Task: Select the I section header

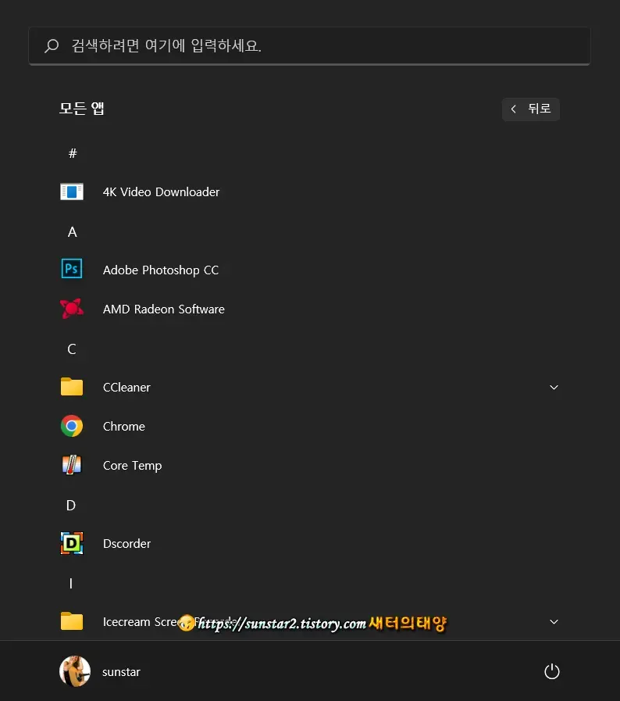Action: pyautogui.click(x=70, y=584)
